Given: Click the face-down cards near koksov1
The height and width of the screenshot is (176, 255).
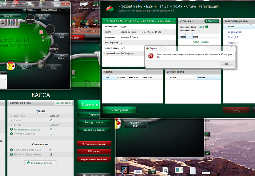Looking at the screenshot, I should (x=41, y=32).
